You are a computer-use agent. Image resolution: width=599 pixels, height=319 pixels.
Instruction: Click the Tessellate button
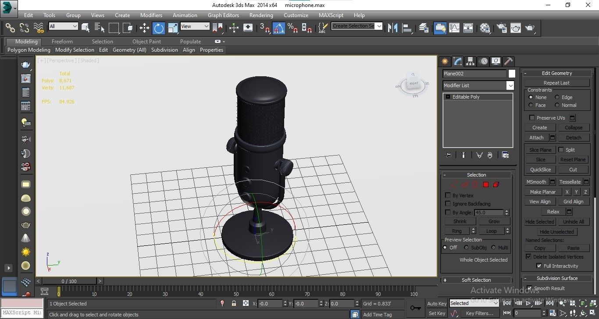click(570, 182)
